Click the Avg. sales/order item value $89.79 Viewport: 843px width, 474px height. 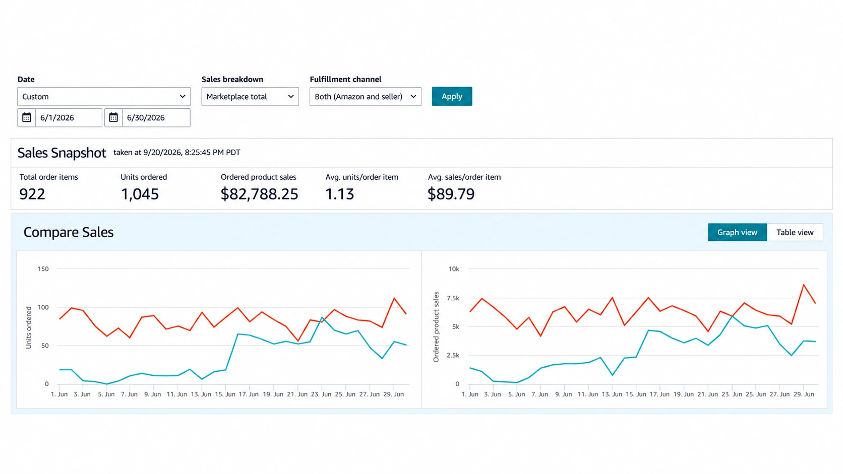coord(451,194)
